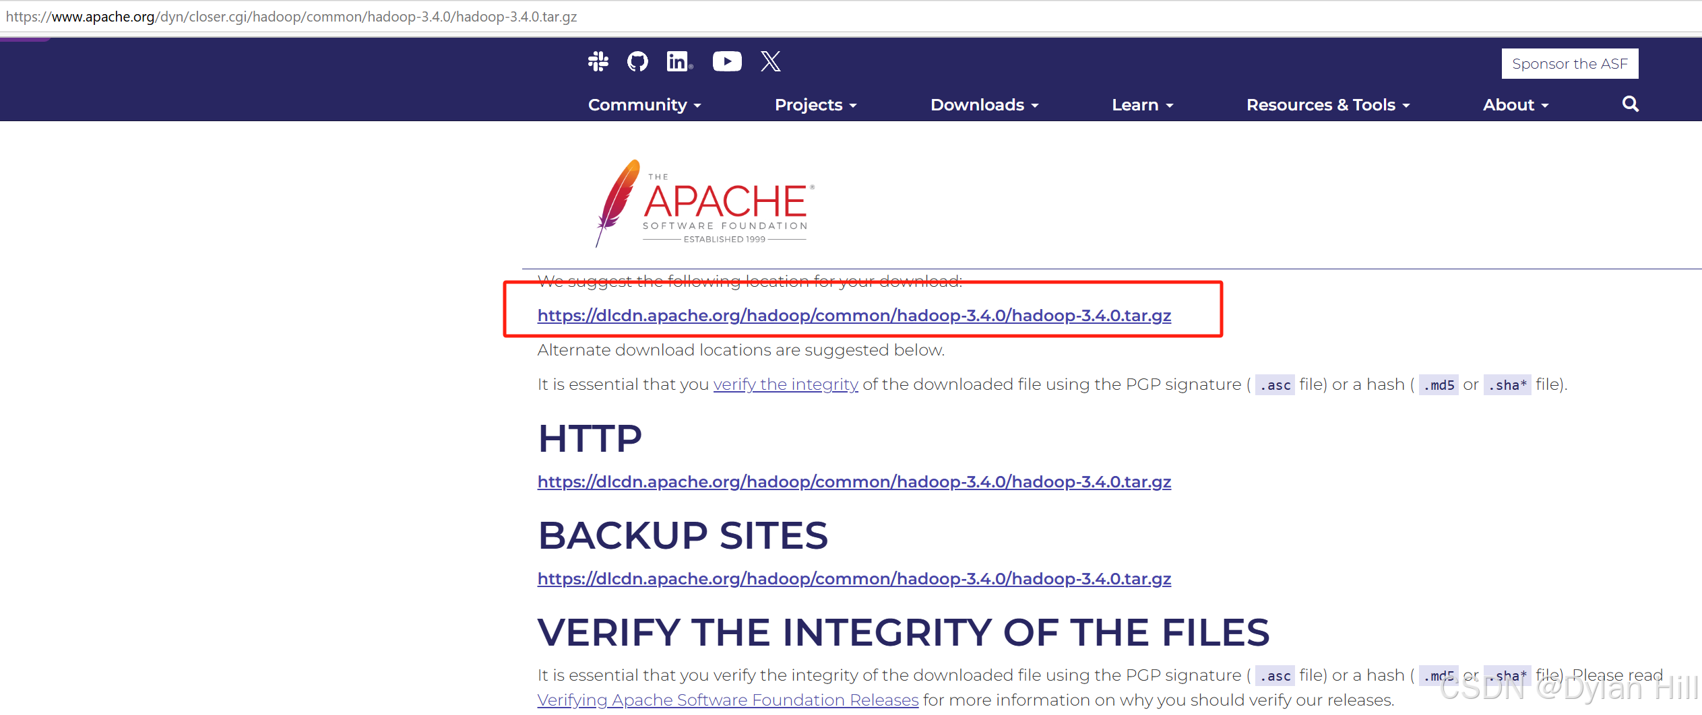
Task: Click the 'HTTP' heading text
Action: tap(590, 438)
